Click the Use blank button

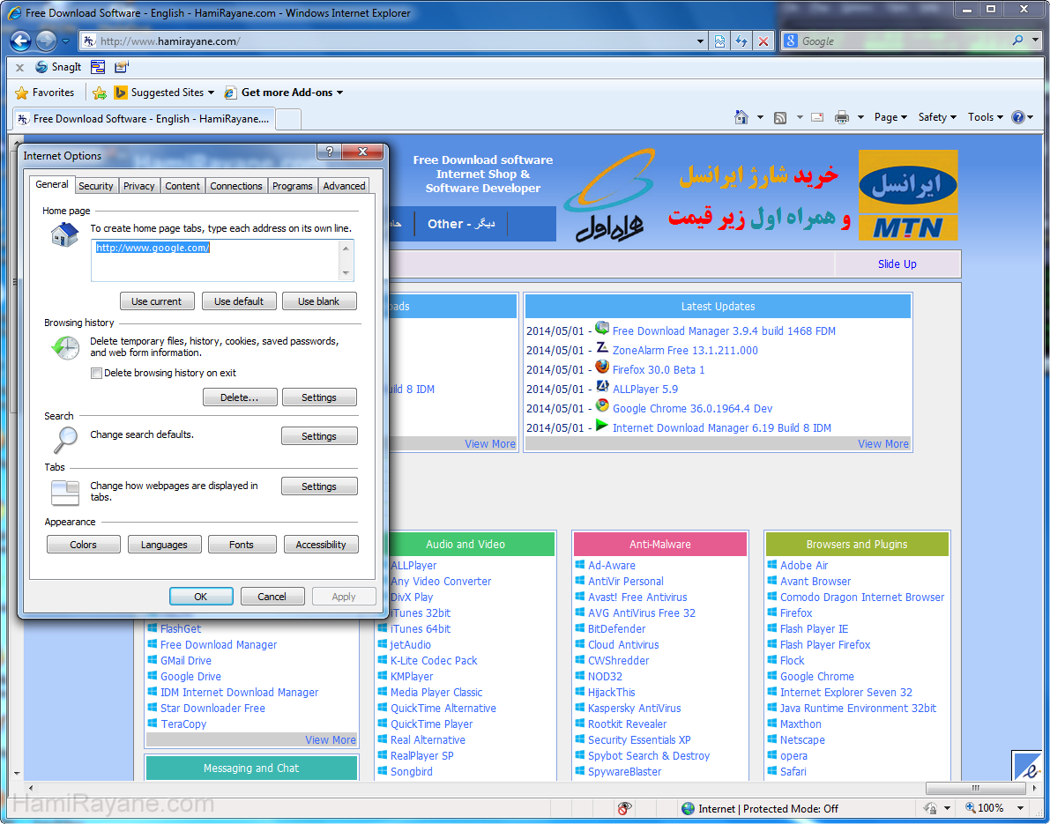(x=319, y=301)
